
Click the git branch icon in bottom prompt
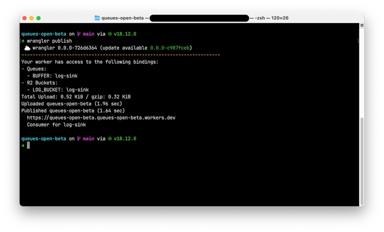tap(79, 139)
